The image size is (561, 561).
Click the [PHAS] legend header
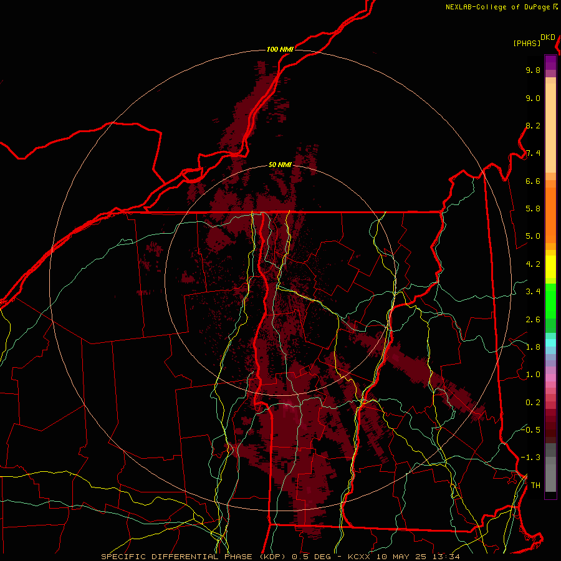point(527,43)
